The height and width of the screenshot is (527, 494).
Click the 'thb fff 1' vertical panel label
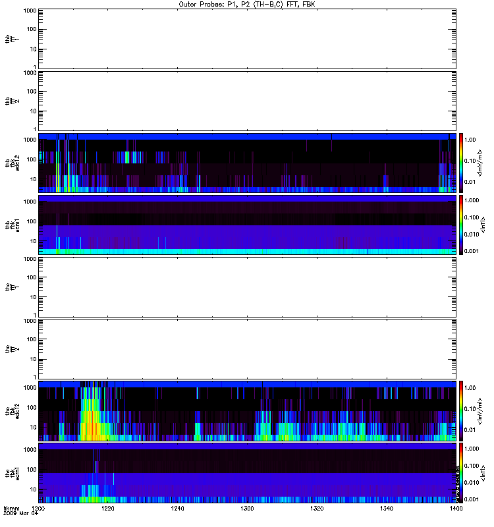pyautogui.click(x=12, y=39)
